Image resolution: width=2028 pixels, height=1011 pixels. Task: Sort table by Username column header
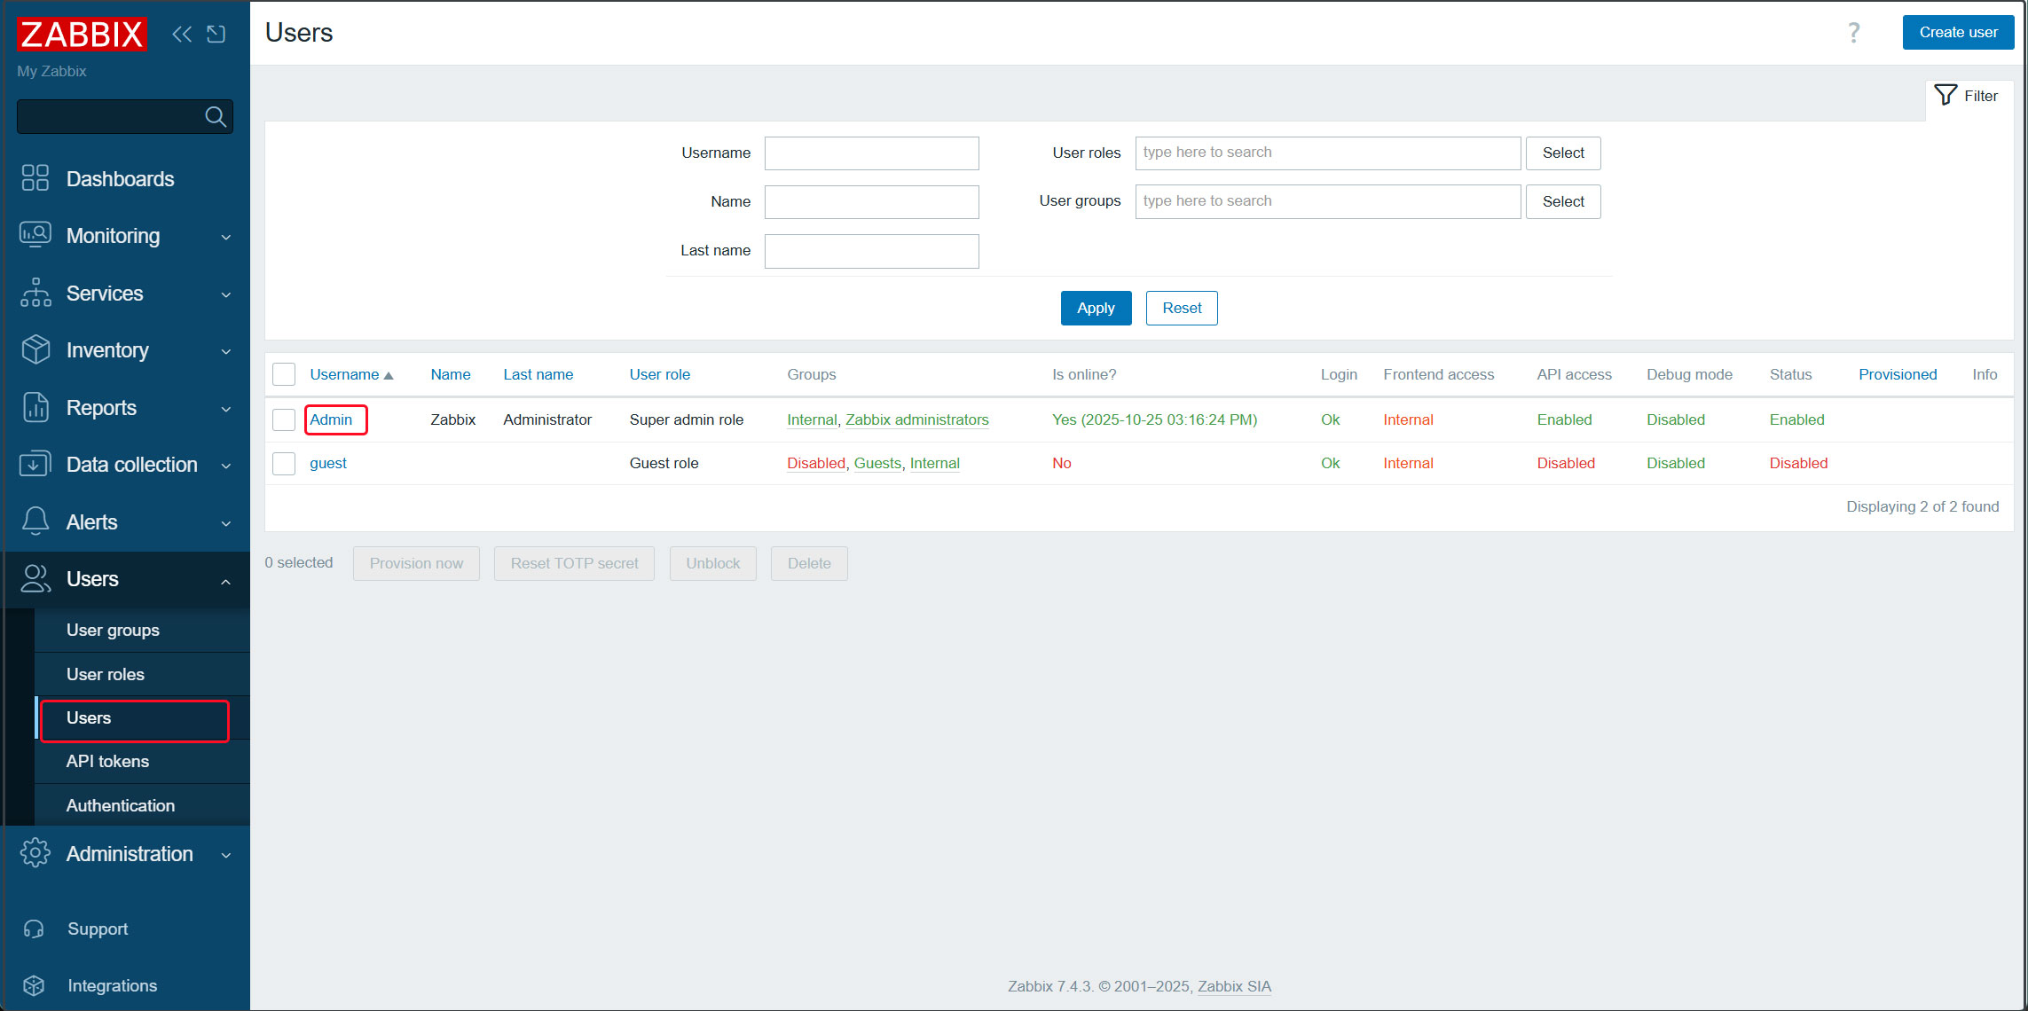click(x=344, y=374)
